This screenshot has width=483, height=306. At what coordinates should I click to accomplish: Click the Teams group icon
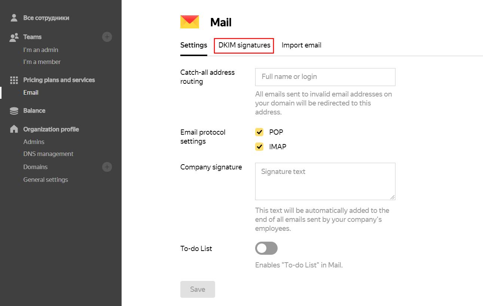14,37
